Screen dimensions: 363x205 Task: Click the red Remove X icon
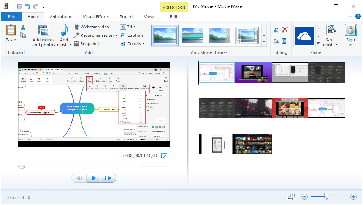(285, 30)
